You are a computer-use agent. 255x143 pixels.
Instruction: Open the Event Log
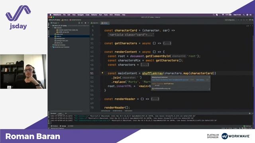(x=247, y=126)
